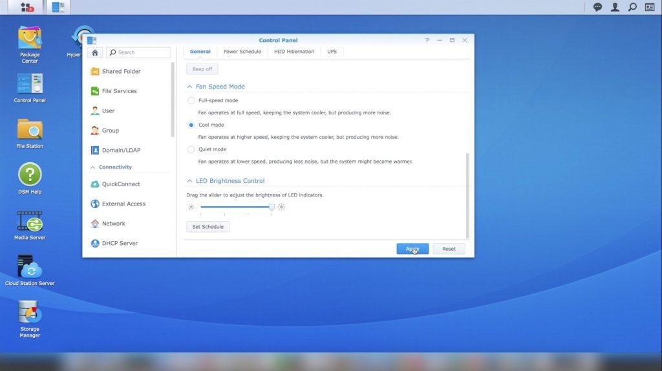The height and width of the screenshot is (371, 662).
Task: Click Set Schedule button
Action: coord(208,227)
